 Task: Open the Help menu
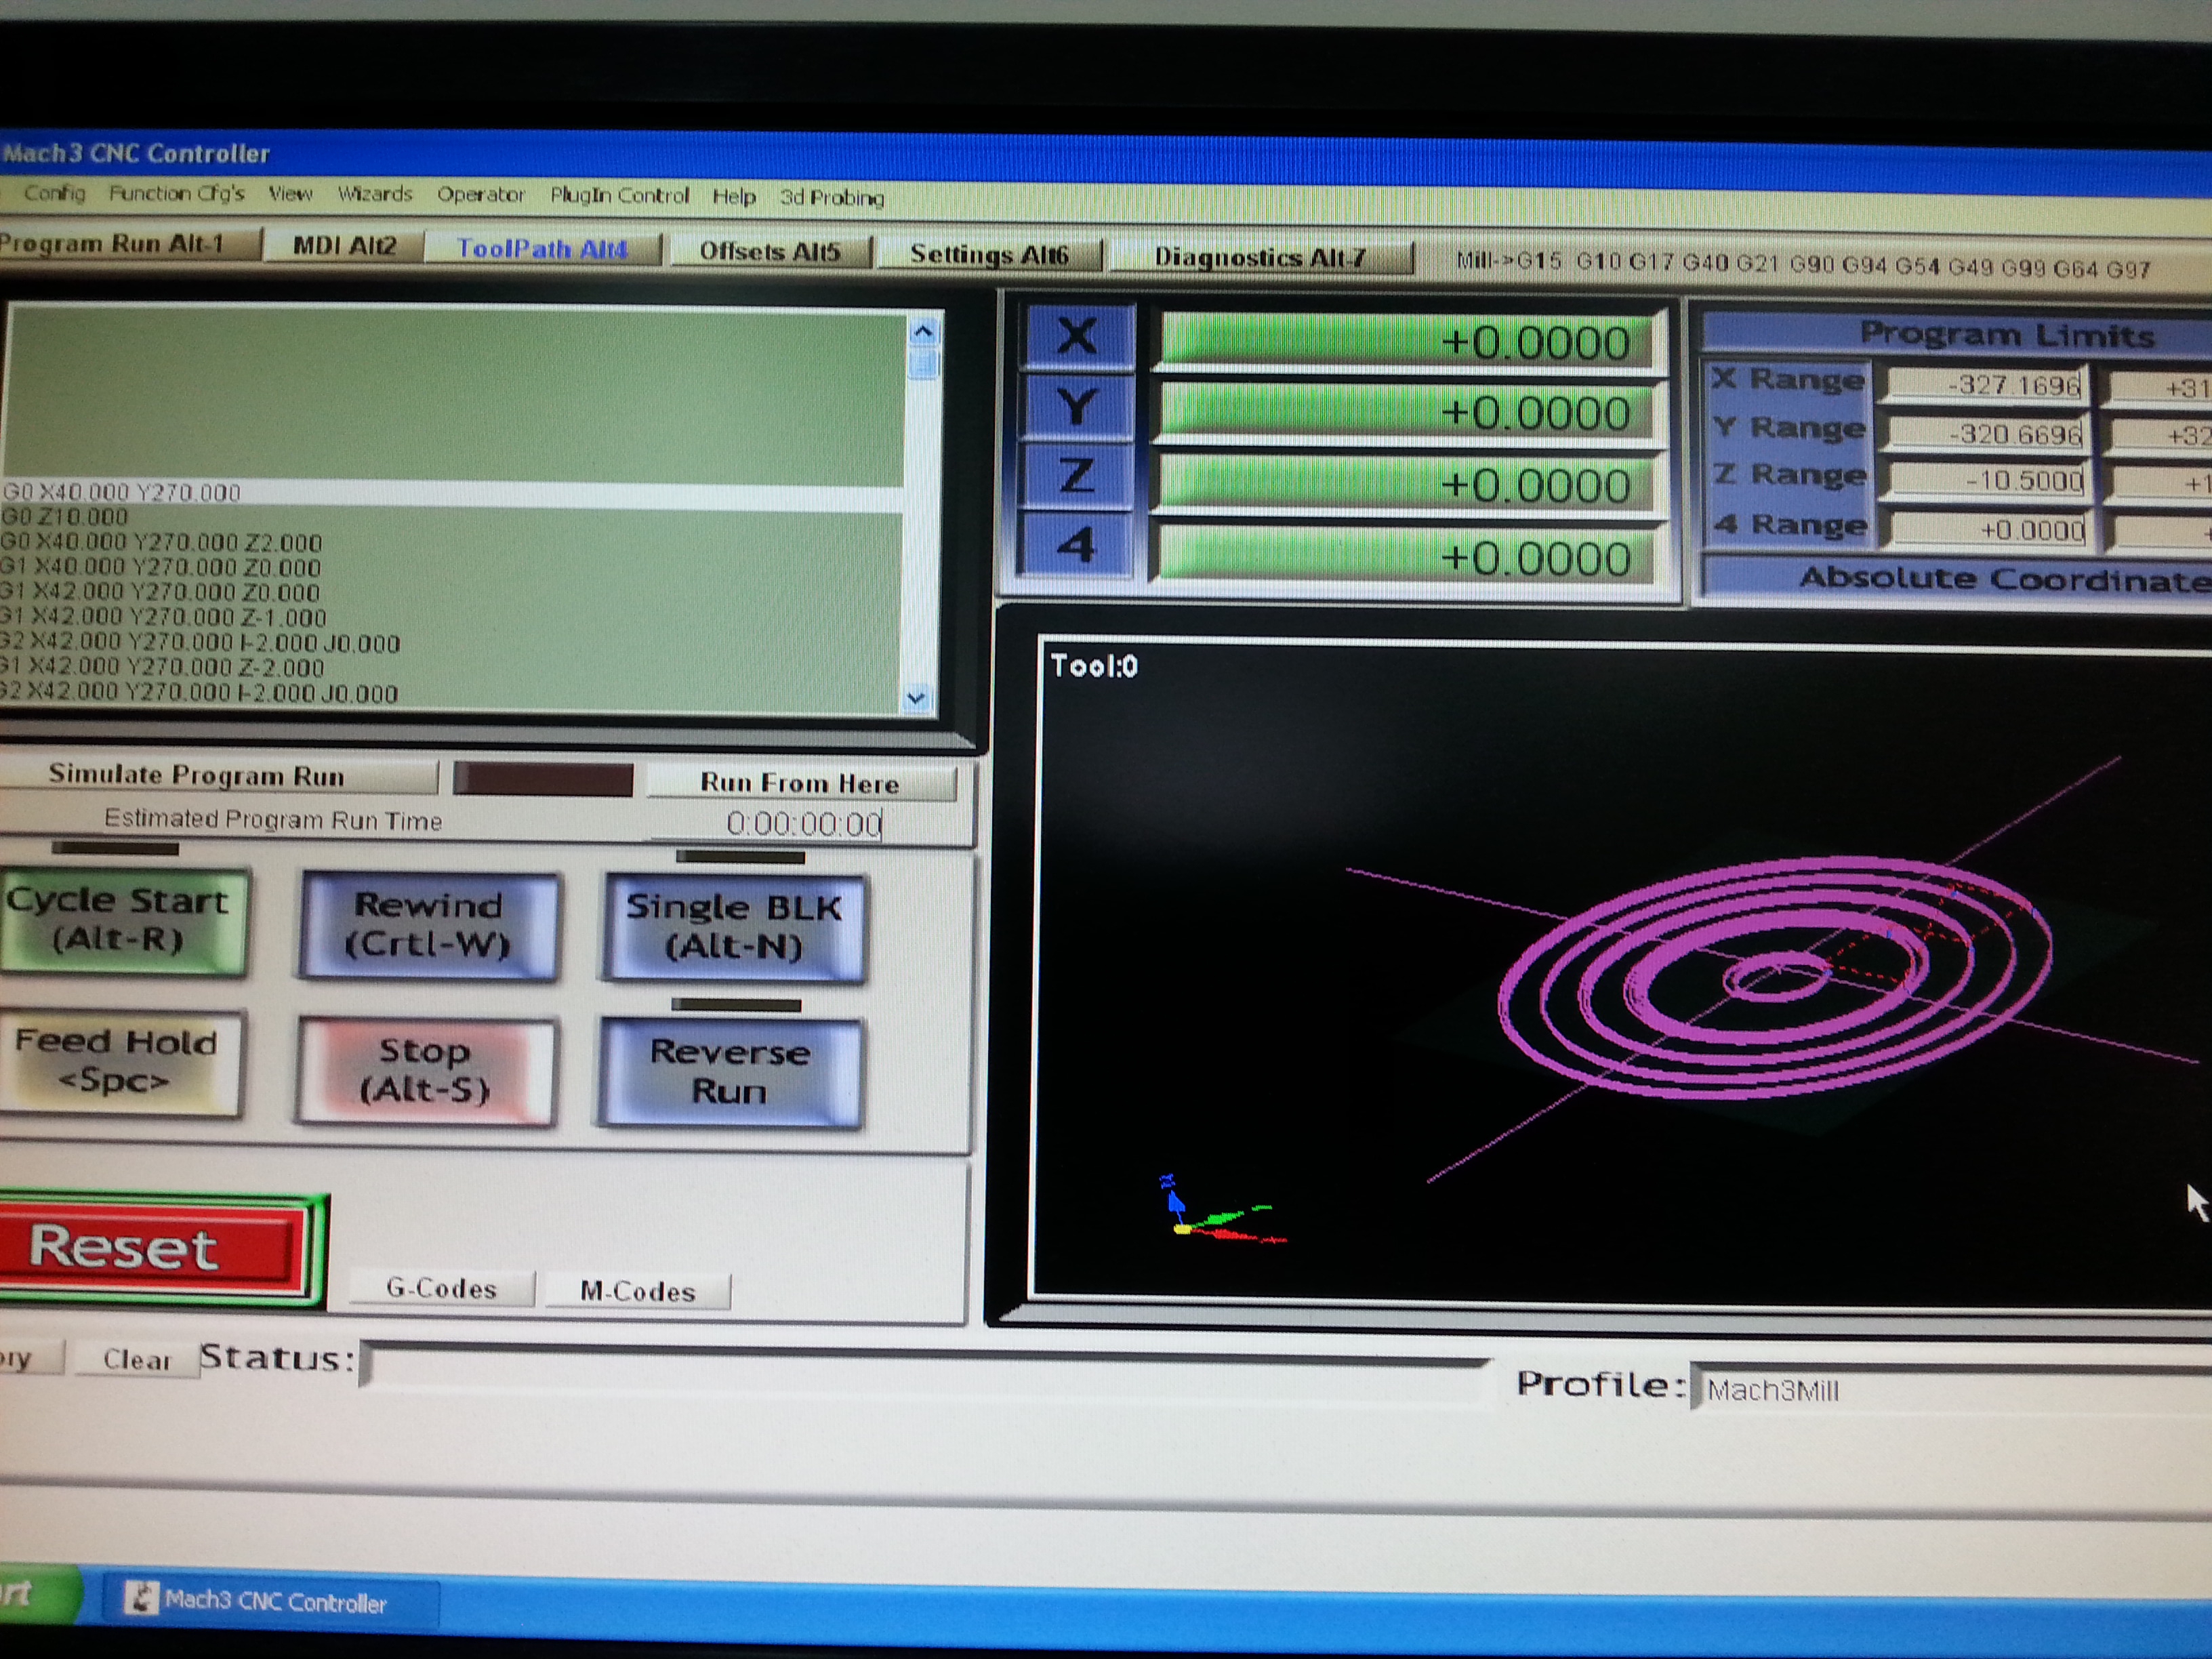[733, 197]
